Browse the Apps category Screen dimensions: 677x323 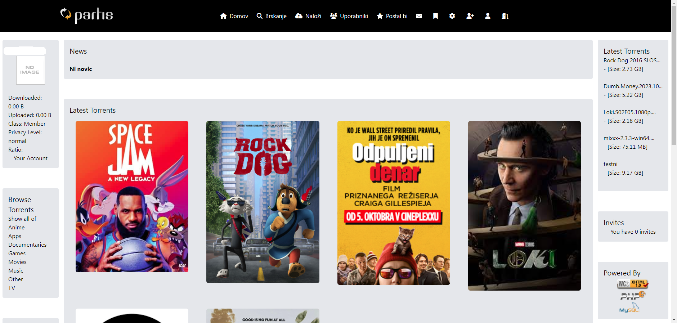click(x=15, y=236)
